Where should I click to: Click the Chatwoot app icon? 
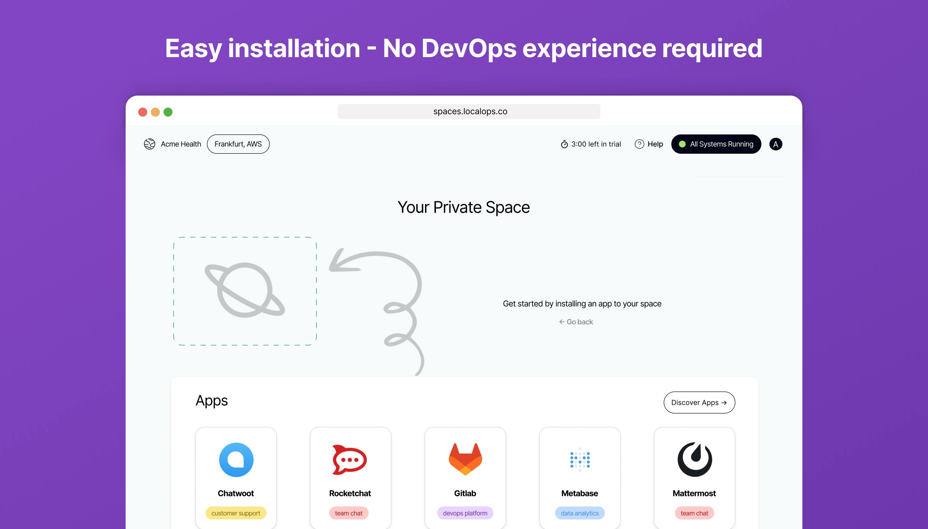pos(236,459)
